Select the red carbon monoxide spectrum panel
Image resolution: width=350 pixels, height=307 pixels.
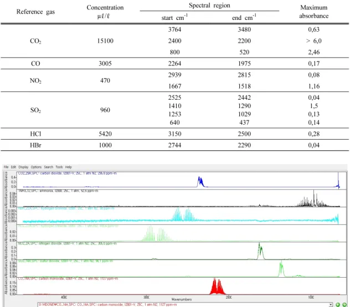coord(182,286)
